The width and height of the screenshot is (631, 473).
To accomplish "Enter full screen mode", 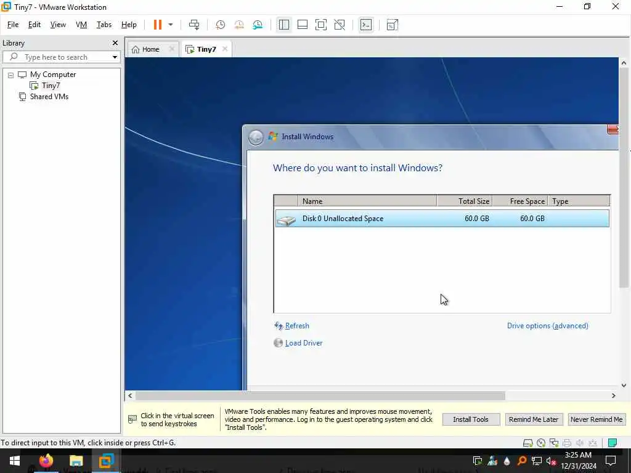I will coord(320,25).
